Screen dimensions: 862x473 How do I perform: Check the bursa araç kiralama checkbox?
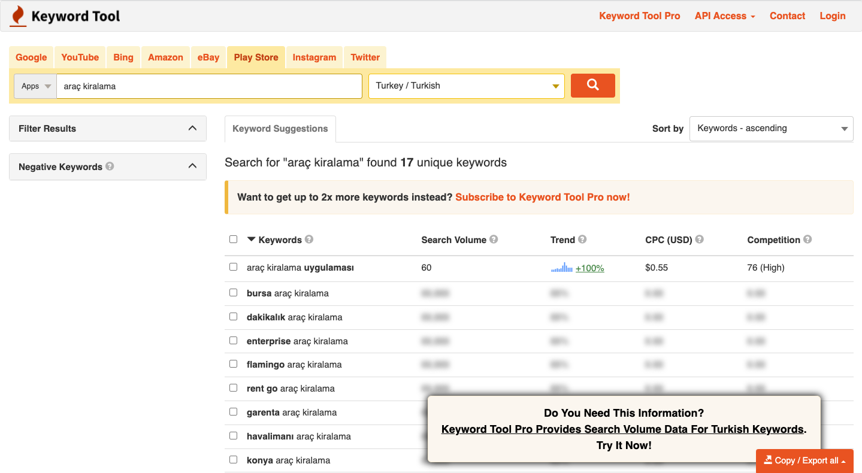[234, 293]
